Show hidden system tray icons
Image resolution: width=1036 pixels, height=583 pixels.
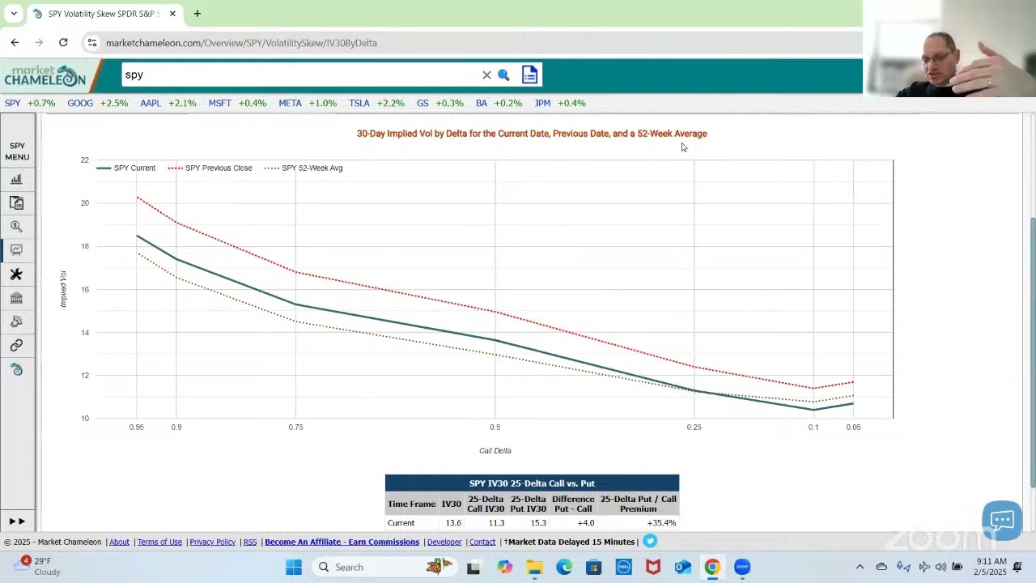[860, 567]
